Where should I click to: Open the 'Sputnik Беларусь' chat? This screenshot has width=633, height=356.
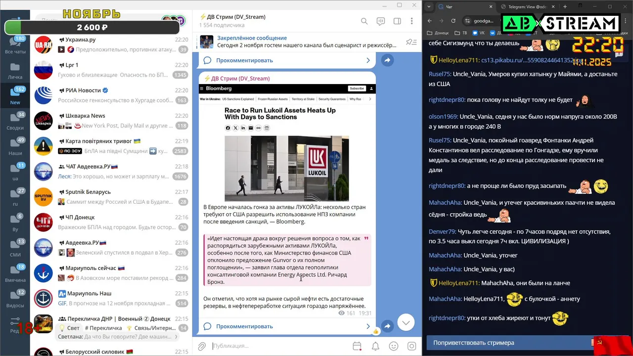click(x=111, y=197)
